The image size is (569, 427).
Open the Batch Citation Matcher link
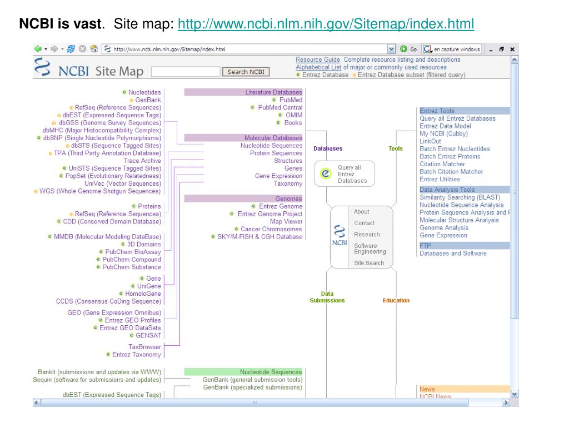coord(451,172)
